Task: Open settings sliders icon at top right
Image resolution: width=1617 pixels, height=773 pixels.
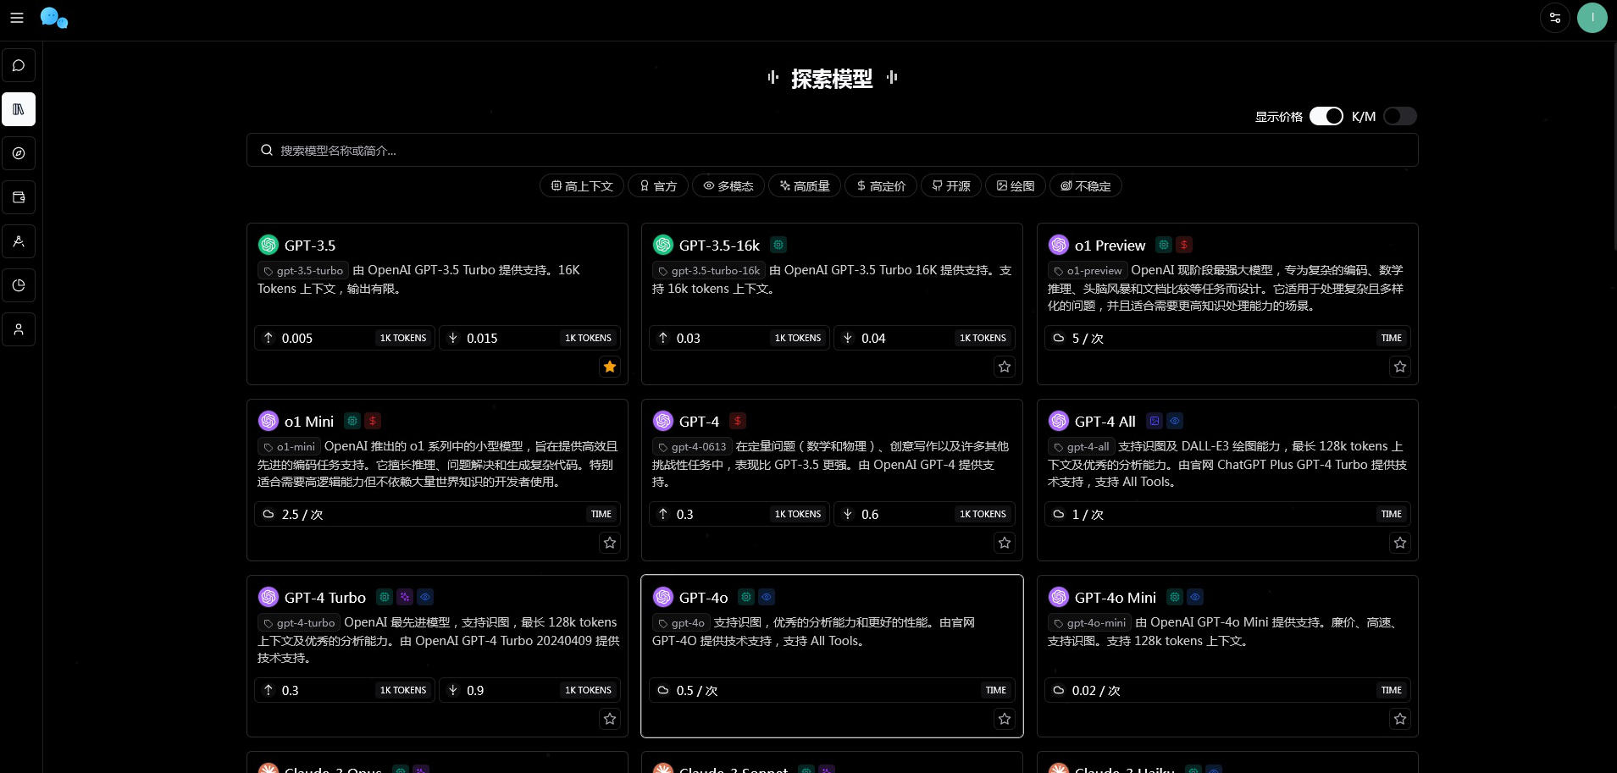Action: pyautogui.click(x=1554, y=18)
